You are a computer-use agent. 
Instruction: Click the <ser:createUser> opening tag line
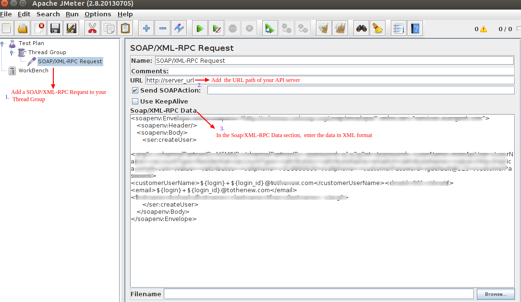click(170, 140)
